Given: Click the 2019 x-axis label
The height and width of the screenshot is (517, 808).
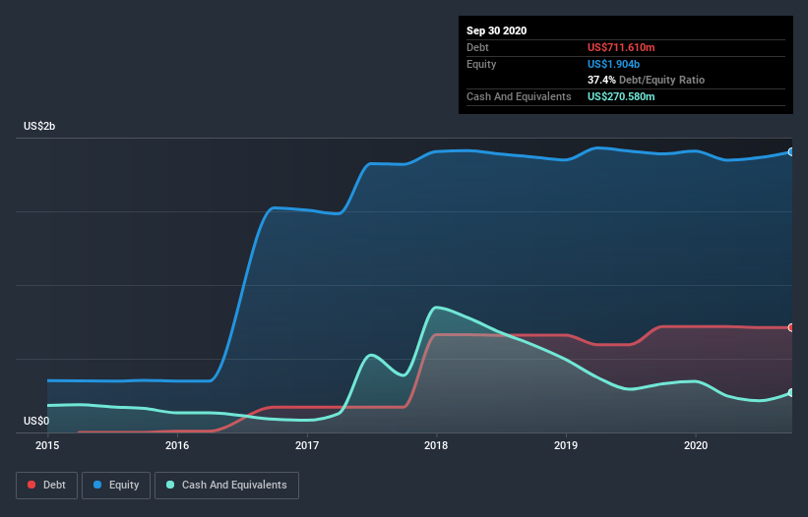Looking at the screenshot, I should (566, 445).
